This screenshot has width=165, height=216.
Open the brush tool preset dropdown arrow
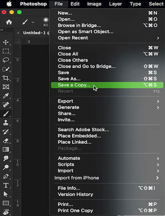[x=33, y=22]
